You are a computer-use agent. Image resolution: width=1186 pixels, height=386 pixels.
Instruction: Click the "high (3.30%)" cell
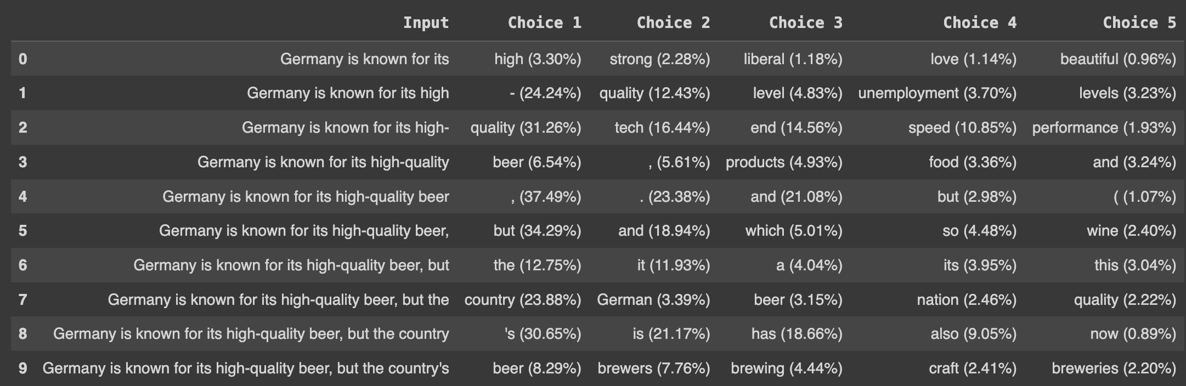(538, 59)
